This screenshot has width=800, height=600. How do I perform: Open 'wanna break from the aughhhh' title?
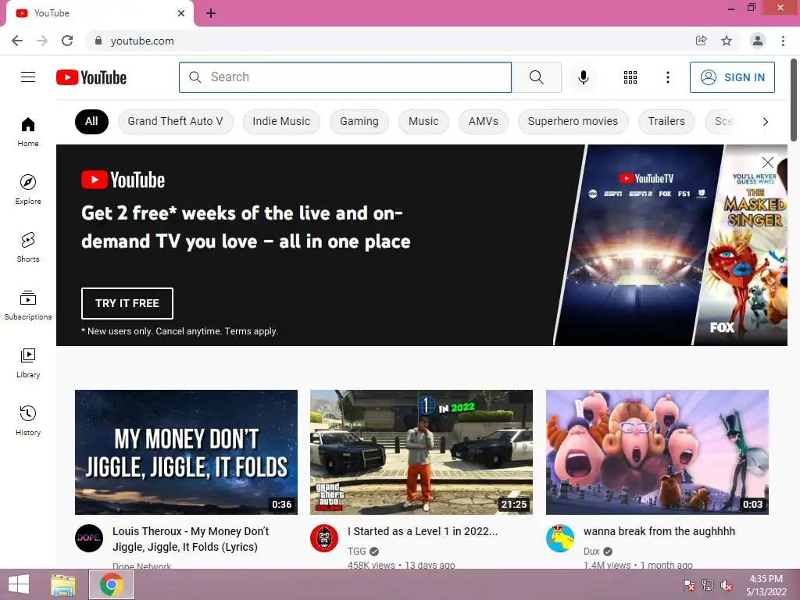[x=659, y=531]
